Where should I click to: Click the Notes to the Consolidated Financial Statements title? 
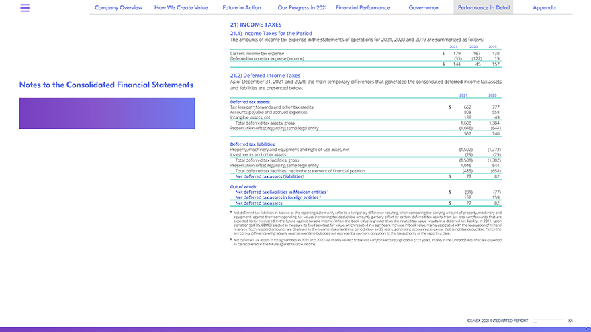106,85
